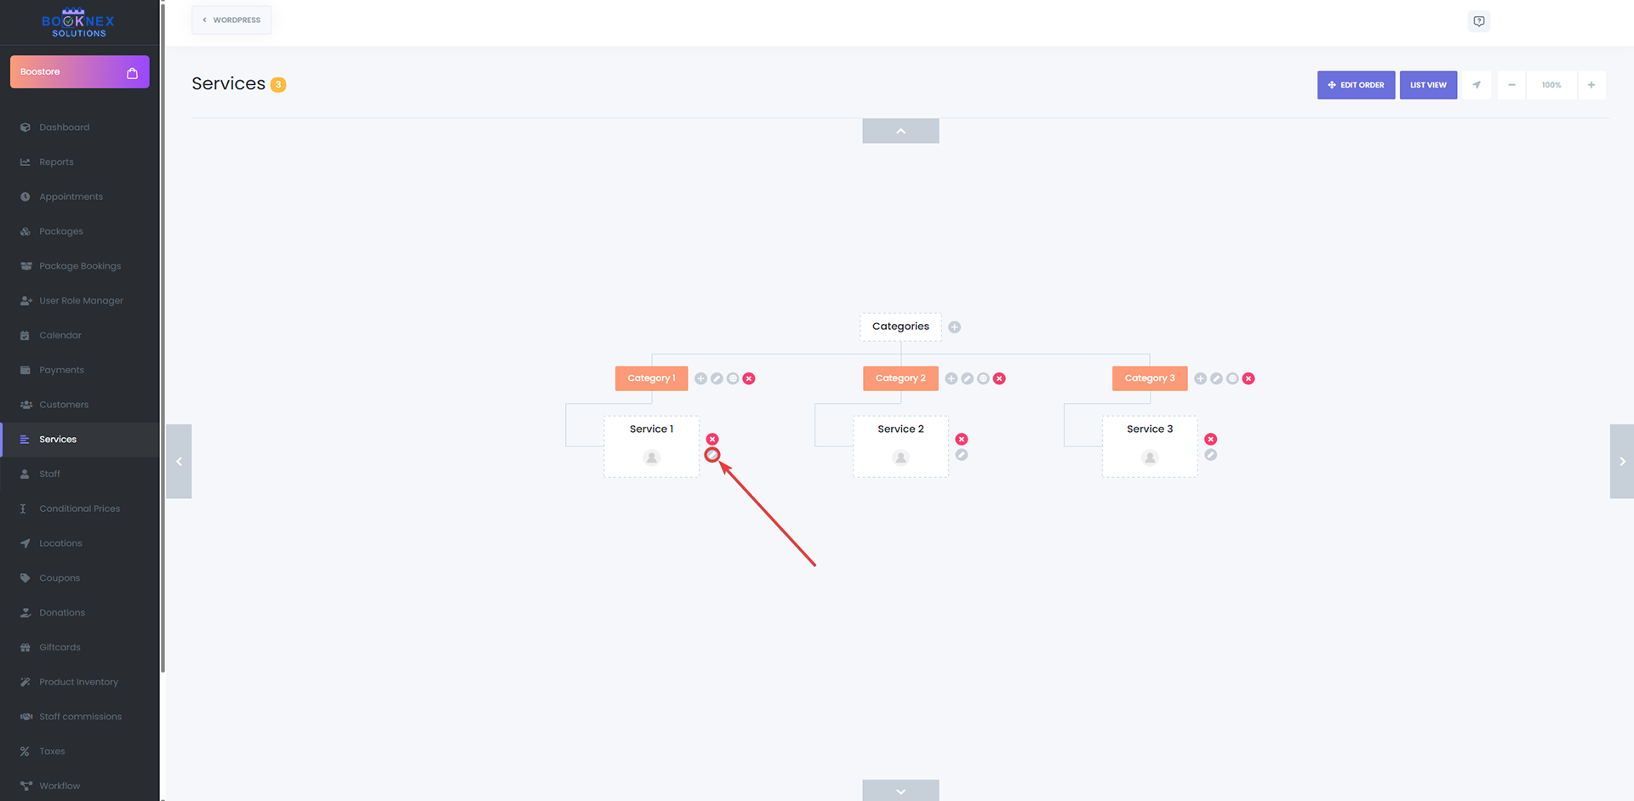Click the EDIT ORDER button
Image resolution: width=1634 pixels, height=801 pixels.
click(1356, 85)
